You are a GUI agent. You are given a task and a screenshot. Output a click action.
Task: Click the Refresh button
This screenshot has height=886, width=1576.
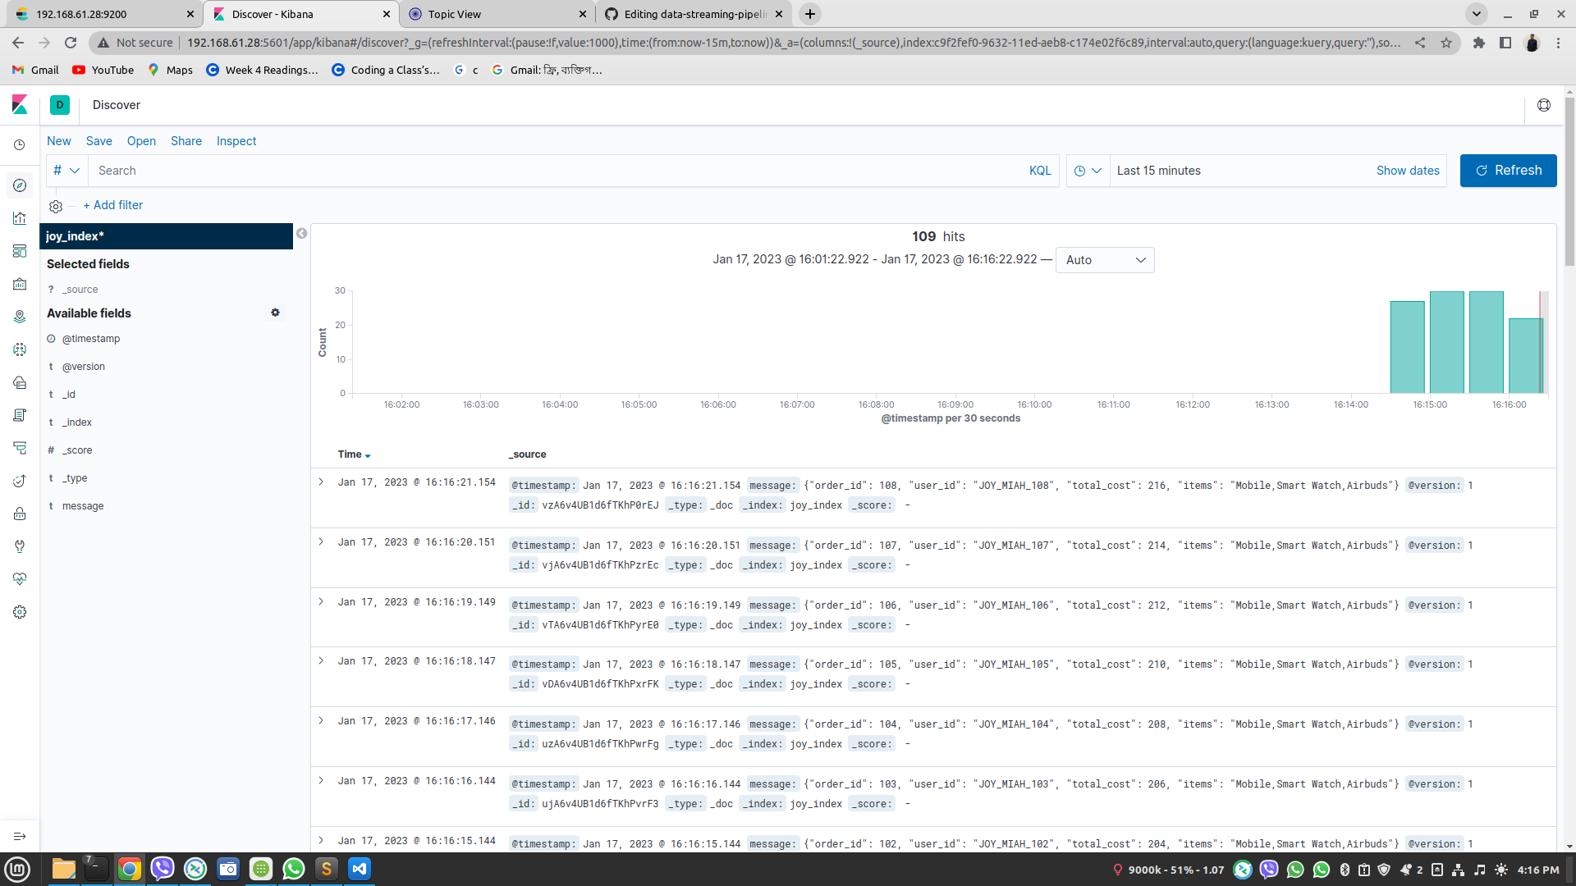click(1508, 171)
